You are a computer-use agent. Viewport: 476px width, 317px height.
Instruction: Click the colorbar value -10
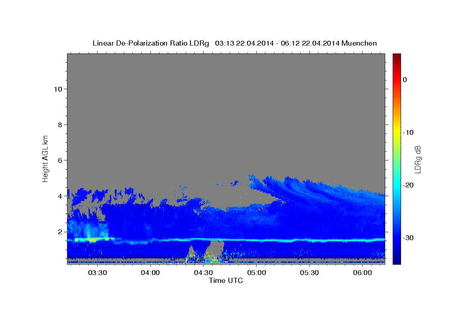click(408, 132)
